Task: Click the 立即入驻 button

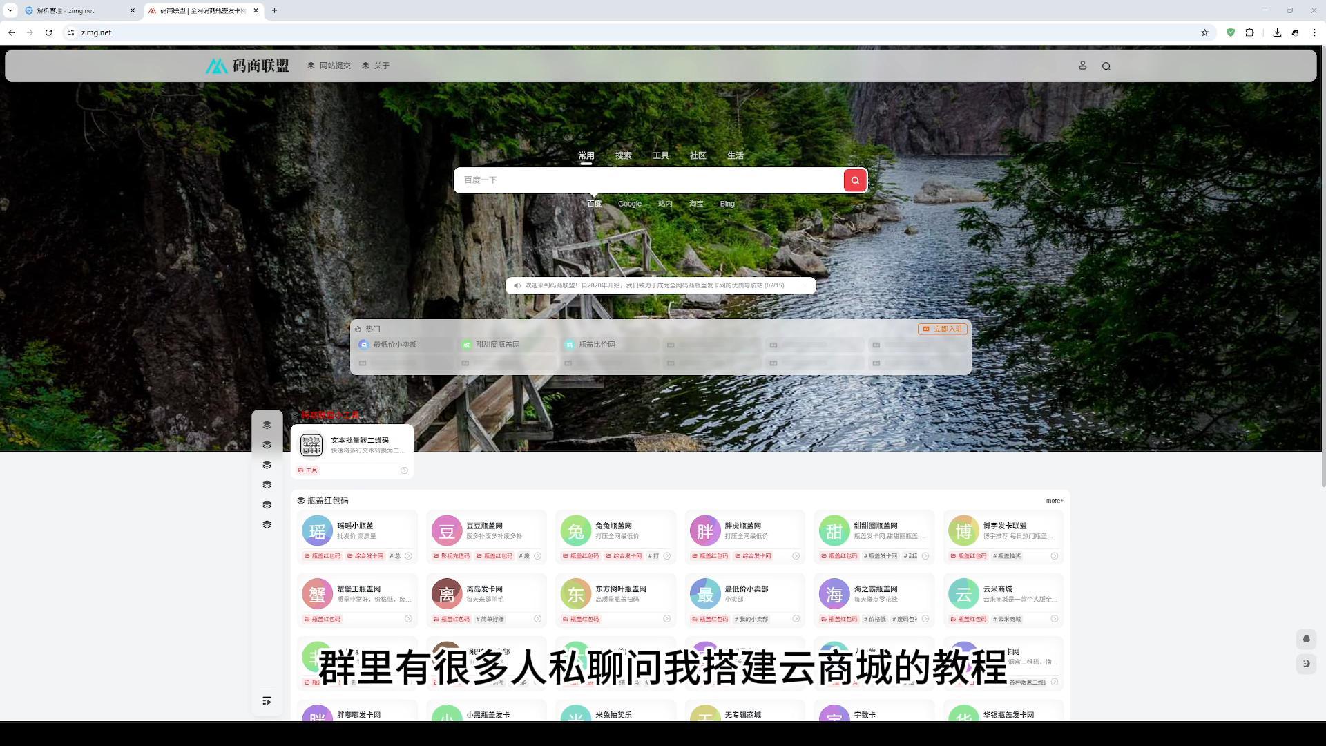Action: coord(942,329)
